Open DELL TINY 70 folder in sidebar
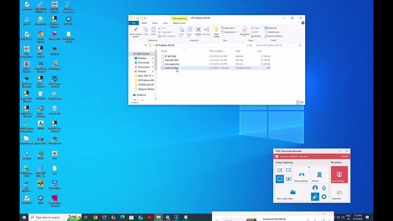The height and width of the screenshot is (221, 393). [144, 76]
